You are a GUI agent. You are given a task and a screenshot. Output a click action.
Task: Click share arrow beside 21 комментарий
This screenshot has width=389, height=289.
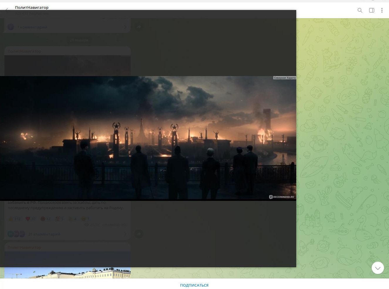tap(139, 234)
